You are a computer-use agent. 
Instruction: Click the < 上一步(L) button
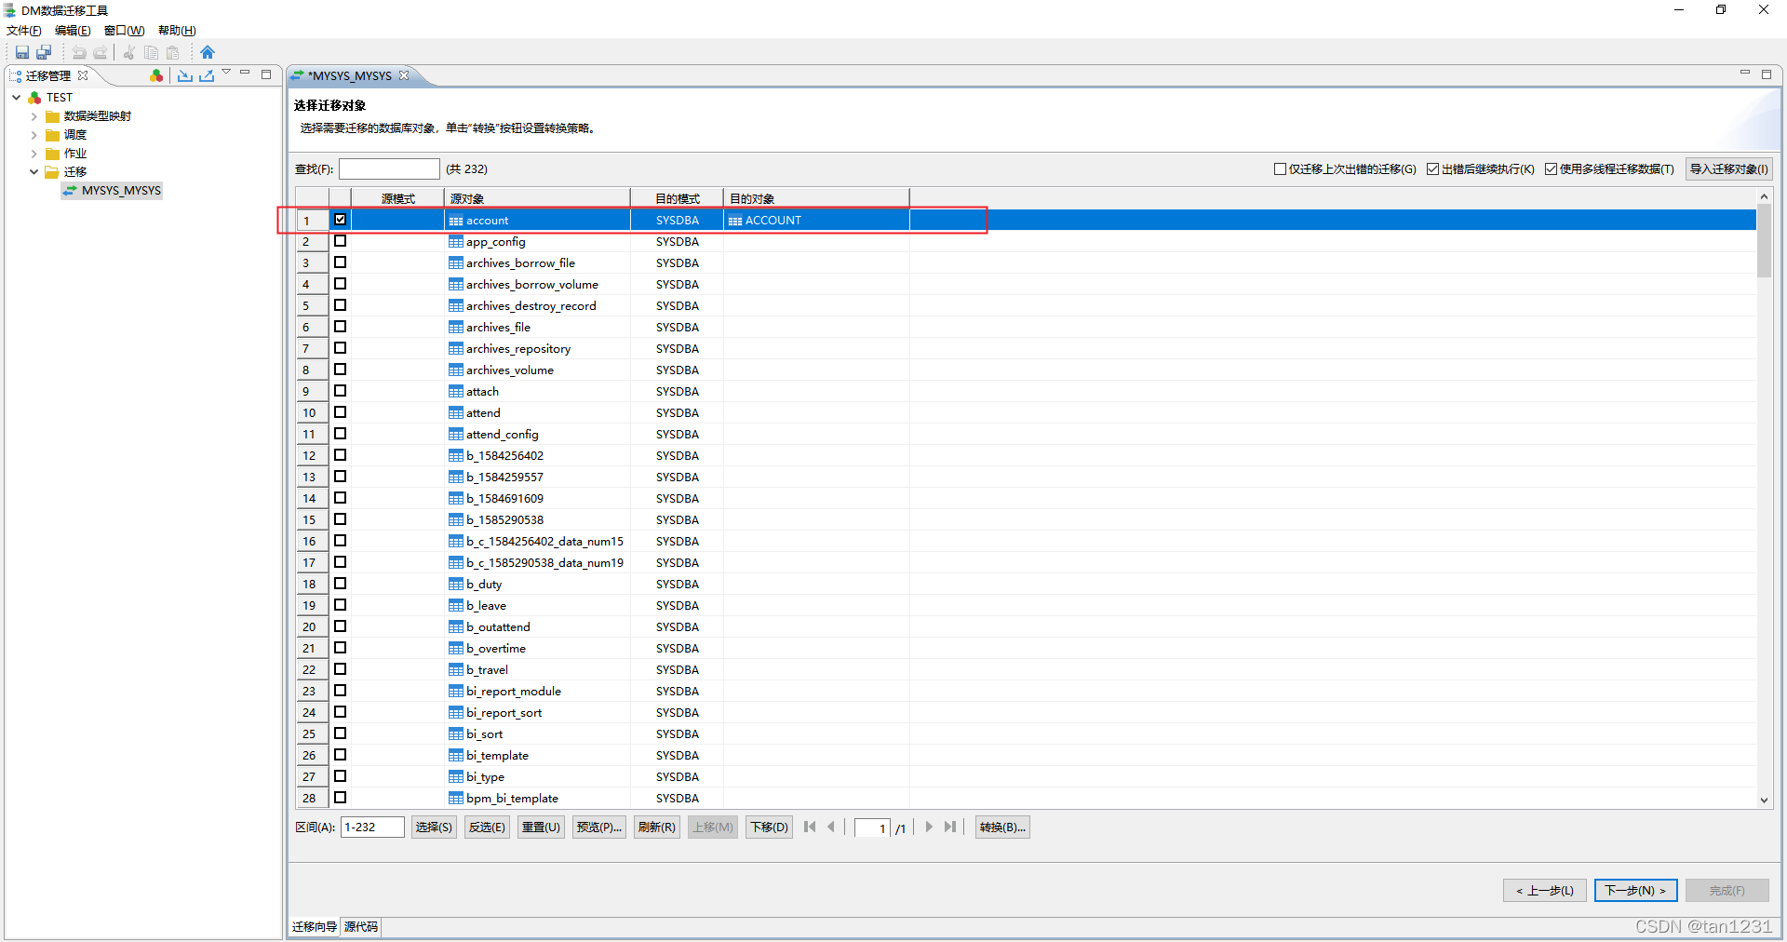(x=1545, y=891)
